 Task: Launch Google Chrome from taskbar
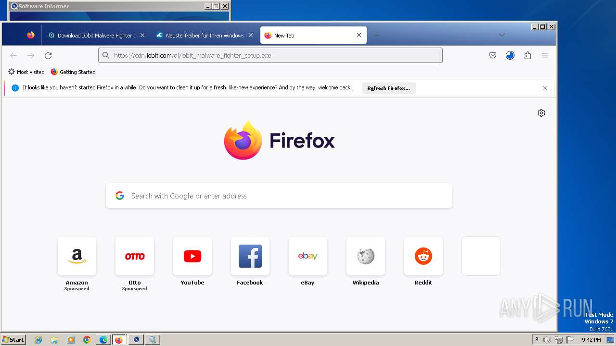(87, 340)
